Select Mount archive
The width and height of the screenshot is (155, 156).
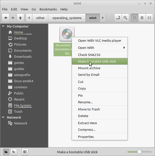point(100,68)
